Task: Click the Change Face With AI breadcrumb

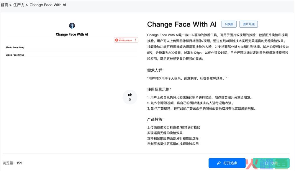Action: [48, 5]
